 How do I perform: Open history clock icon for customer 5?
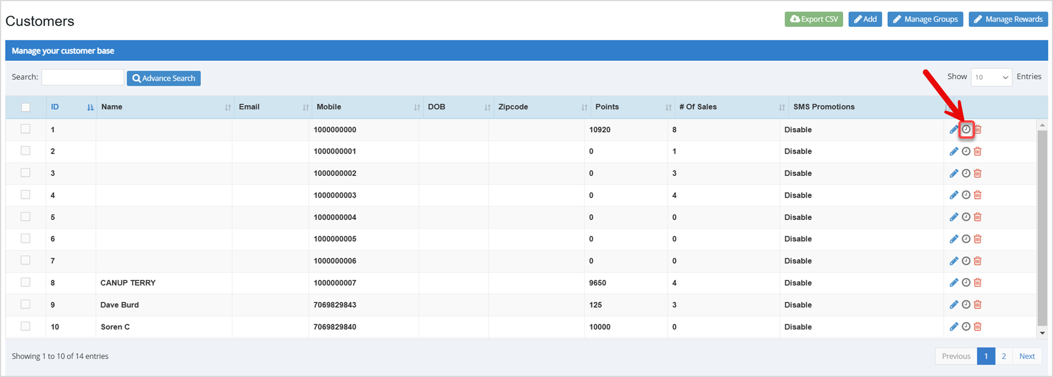click(966, 217)
